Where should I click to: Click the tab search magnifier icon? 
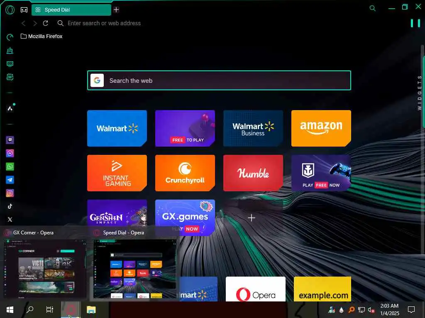373,8
